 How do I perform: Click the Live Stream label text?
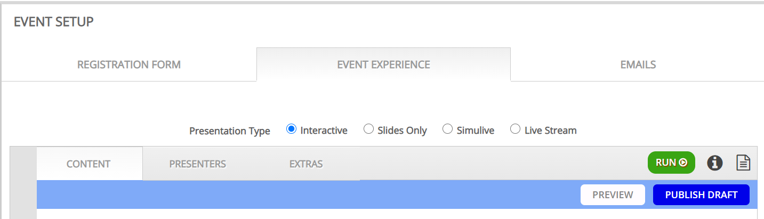[550, 130]
